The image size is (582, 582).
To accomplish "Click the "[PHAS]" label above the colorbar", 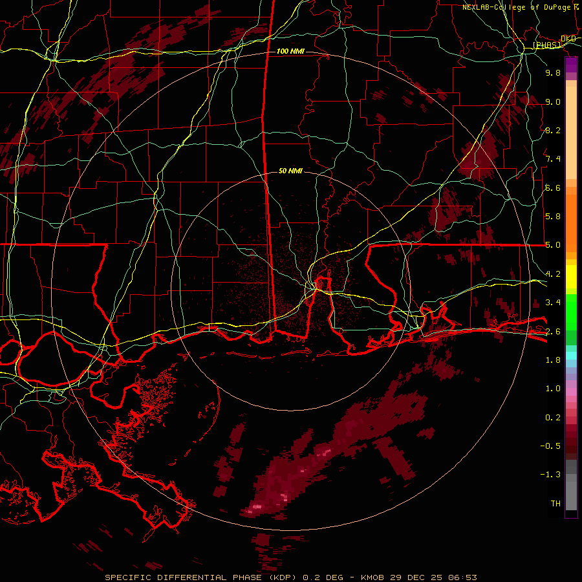I will point(546,45).
